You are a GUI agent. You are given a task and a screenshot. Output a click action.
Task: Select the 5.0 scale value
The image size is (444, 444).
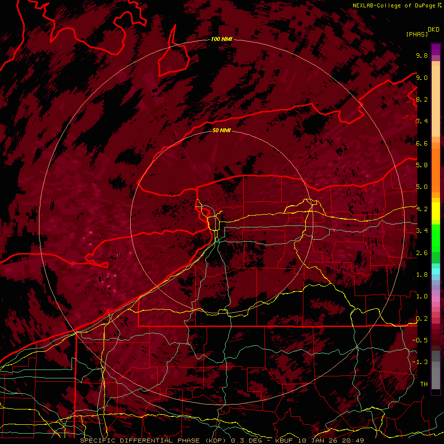coord(422,187)
